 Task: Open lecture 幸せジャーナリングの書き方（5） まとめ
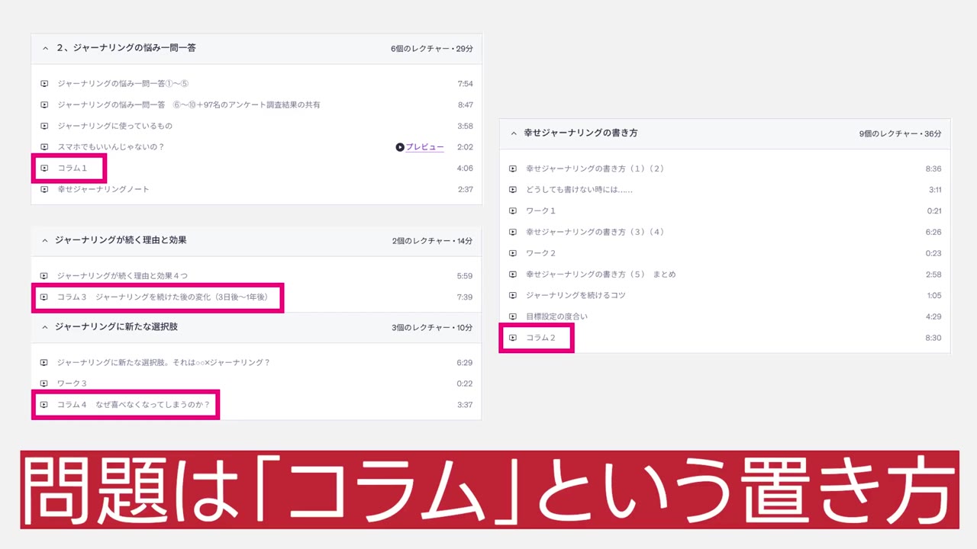[601, 274]
